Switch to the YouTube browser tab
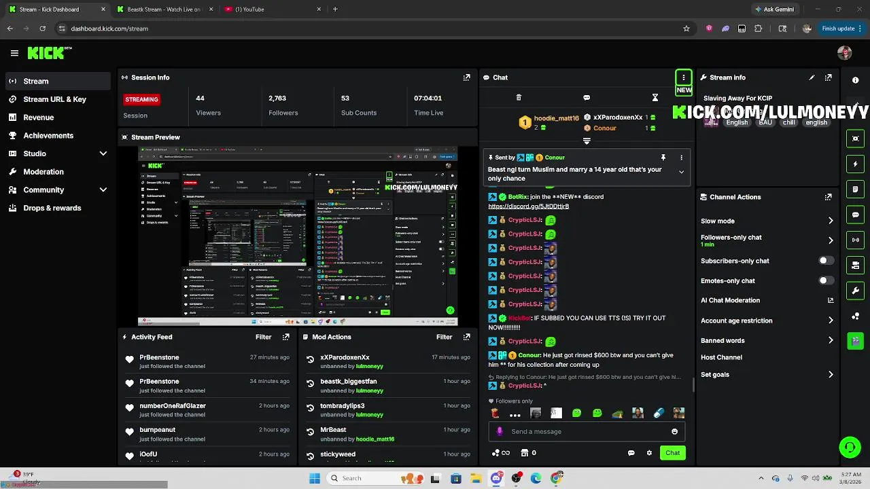This screenshot has width=870, height=489. tap(273, 10)
